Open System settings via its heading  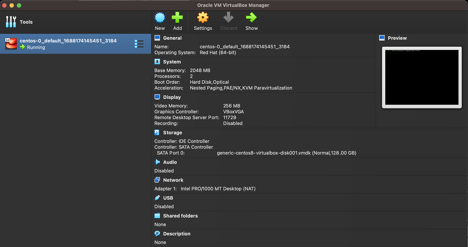point(172,62)
